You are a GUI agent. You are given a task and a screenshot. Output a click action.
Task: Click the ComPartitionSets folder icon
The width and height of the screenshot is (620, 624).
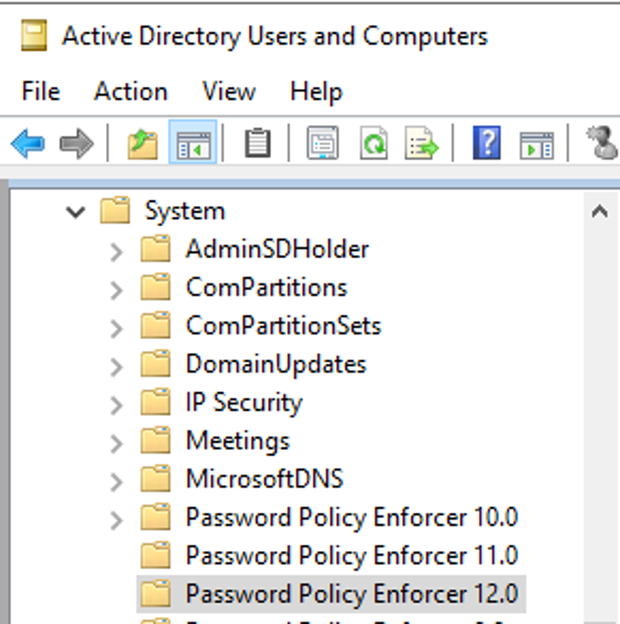click(x=156, y=325)
